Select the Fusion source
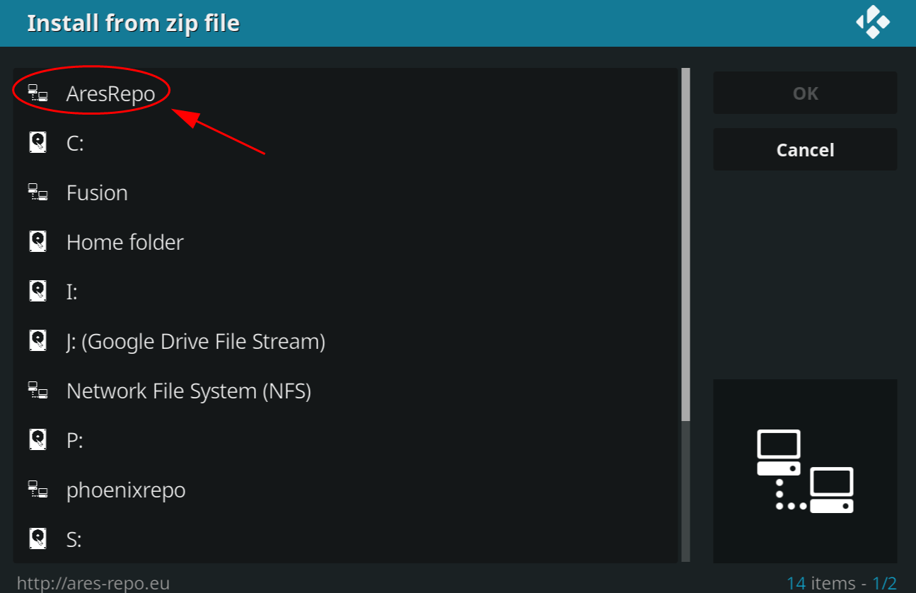 (346, 192)
